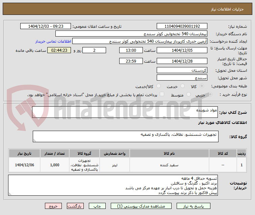Open اطلاعات تماس خریدار link

53,41
